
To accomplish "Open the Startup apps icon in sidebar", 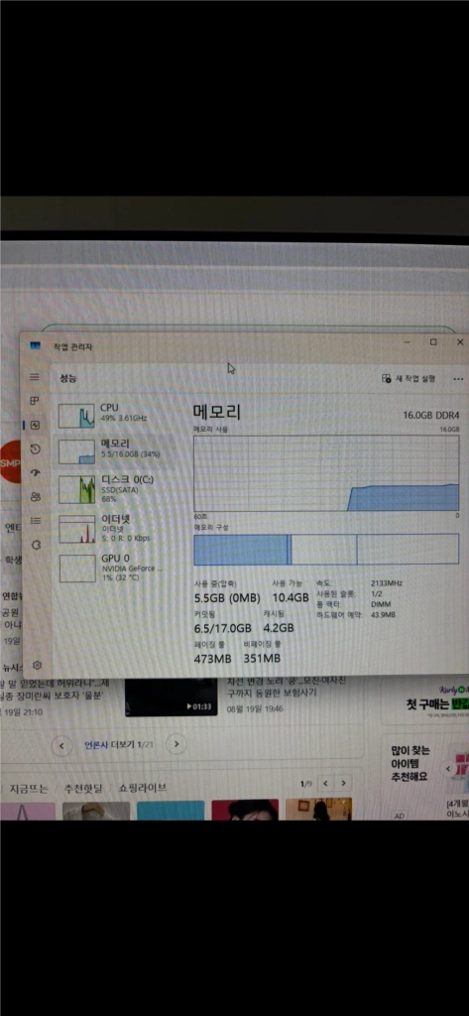I will (36, 473).
